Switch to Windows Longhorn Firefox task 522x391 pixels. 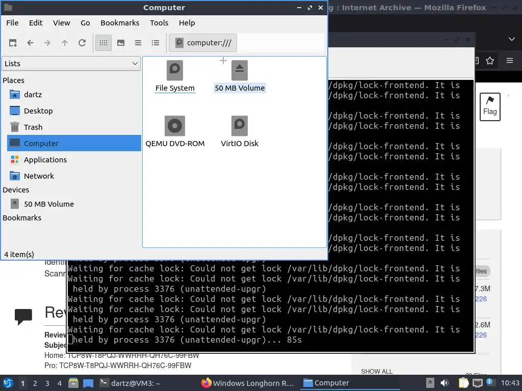click(248, 383)
